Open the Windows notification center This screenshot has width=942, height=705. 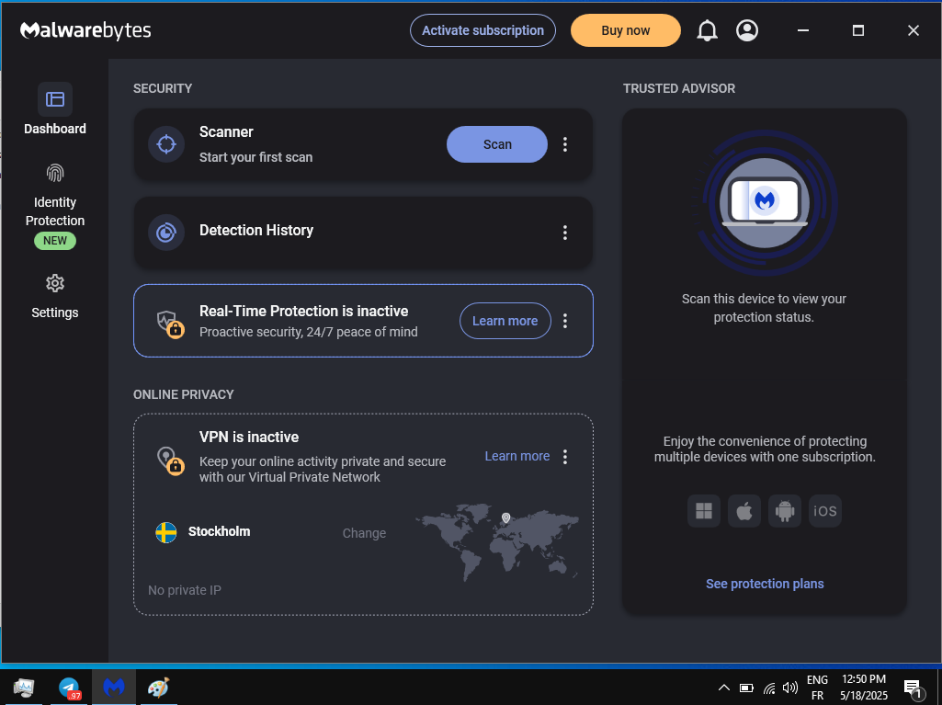pyautogui.click(x=914, y=688)
